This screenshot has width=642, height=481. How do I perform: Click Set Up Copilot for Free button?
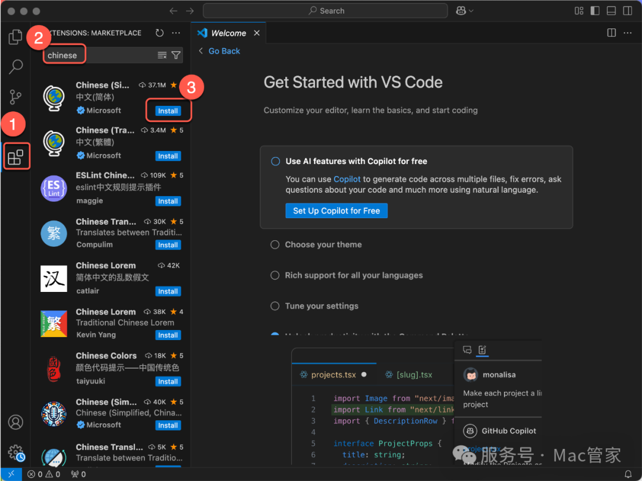[336, 211]
